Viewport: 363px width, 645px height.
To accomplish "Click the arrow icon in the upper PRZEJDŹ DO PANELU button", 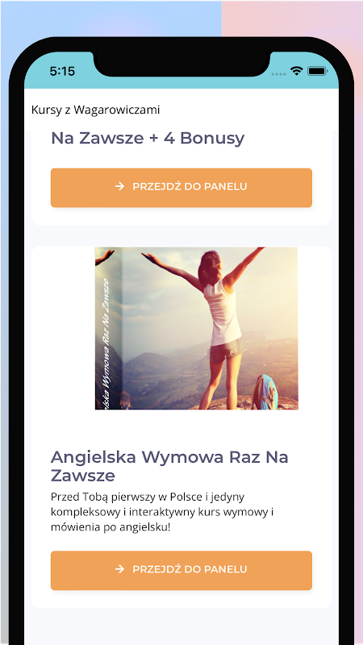I will click(x=119, y=187).
